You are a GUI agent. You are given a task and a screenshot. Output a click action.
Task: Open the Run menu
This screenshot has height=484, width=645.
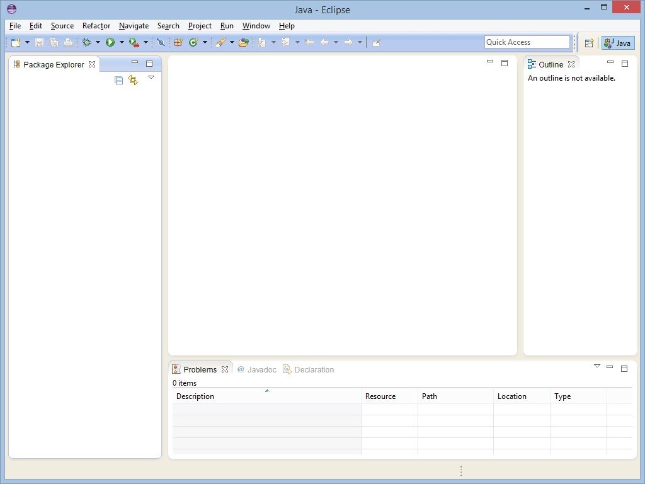[x=227, y=25]
